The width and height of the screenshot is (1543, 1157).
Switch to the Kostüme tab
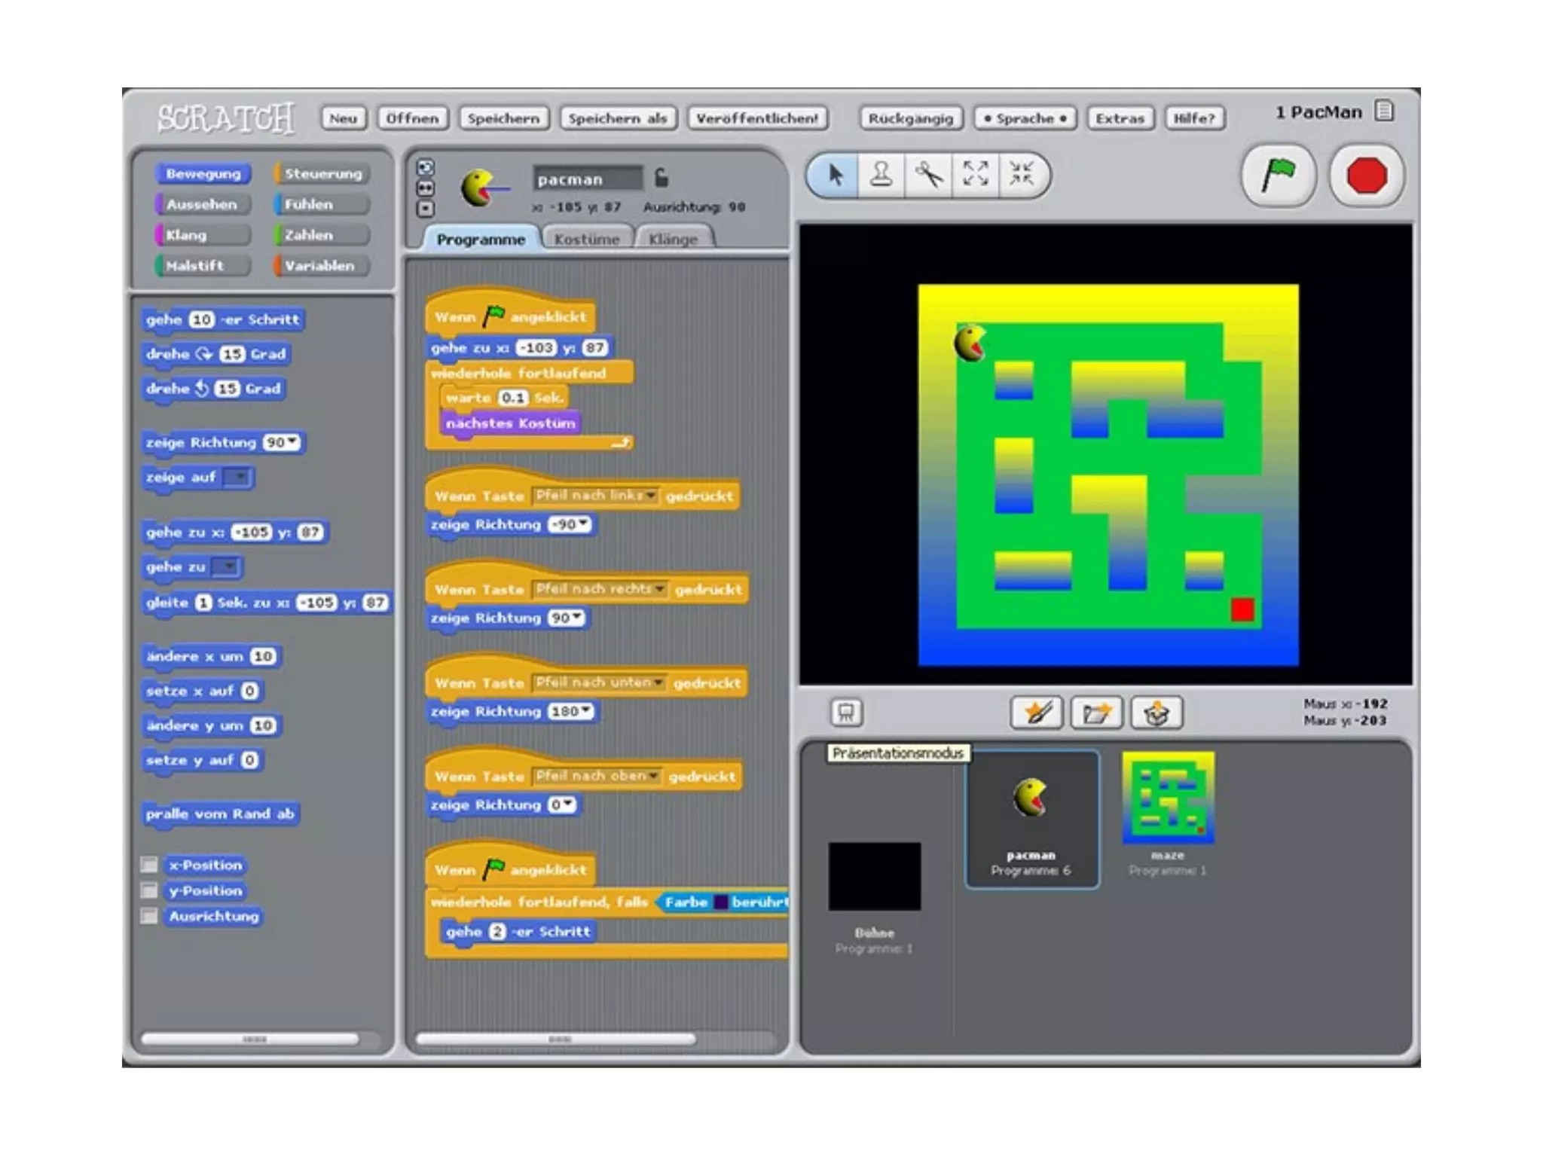(587, 239)
